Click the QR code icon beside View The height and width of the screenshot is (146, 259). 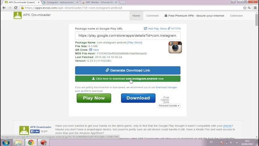pos(91,49)
